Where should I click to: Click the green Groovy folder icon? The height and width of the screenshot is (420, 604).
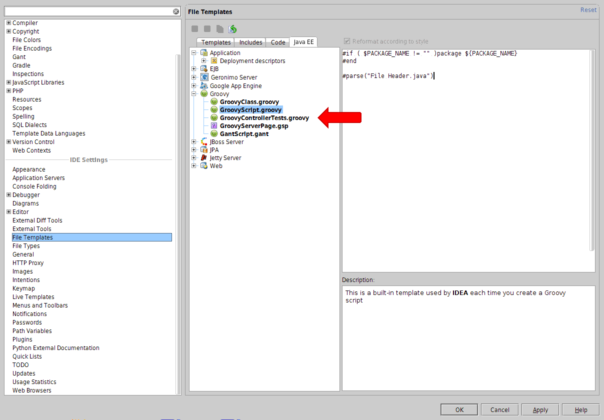pos(203,94)
